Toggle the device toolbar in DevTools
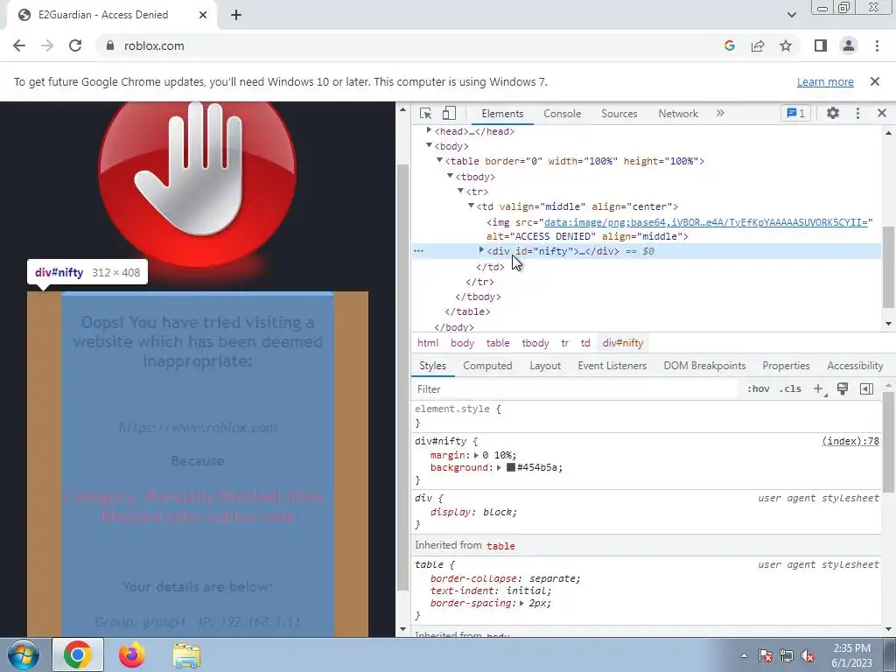The height and width of the screenshot is (672, 896). tap(449, 113)
